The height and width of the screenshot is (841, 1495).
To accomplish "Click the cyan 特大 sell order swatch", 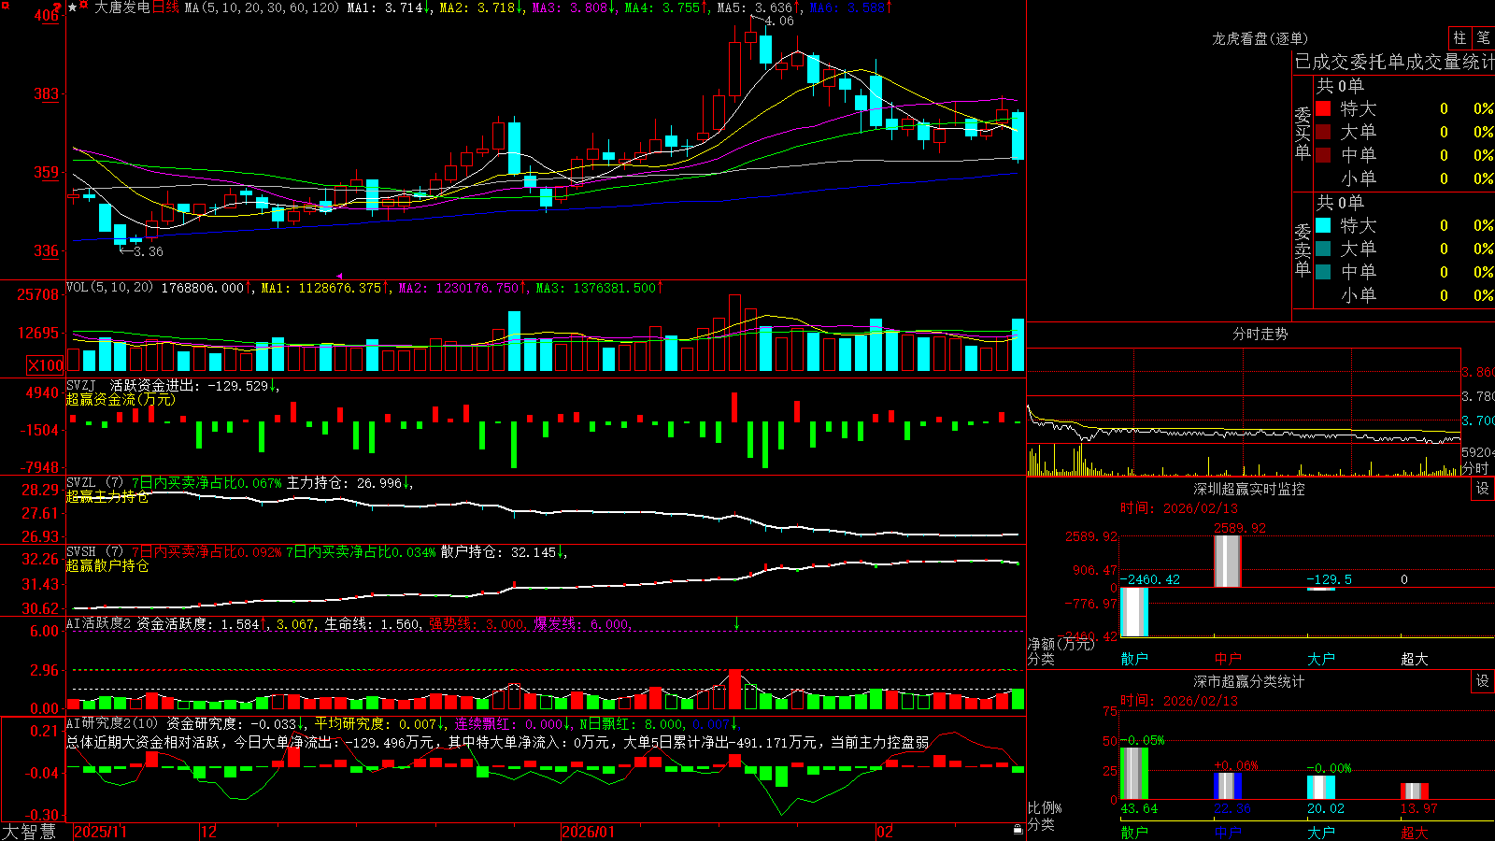I will [x=1323, y=225].
